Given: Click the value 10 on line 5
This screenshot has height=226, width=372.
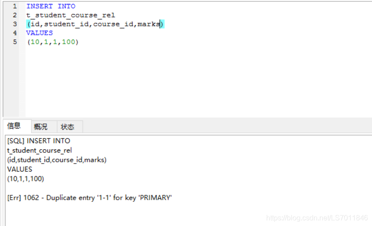Looking at the screenshot, I should pyautogui.click(x=35, y=42).
